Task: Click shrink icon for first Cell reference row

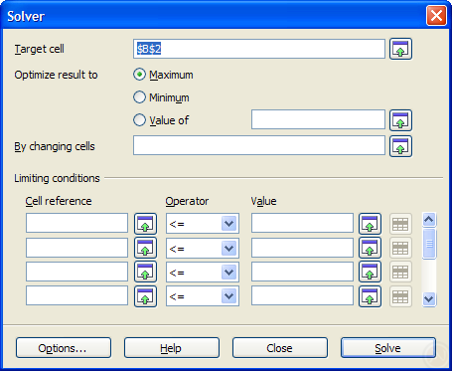Action: click(145, 224)
